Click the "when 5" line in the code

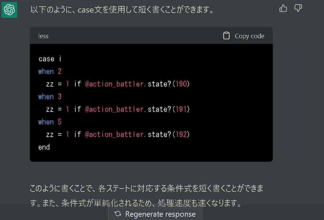(x=50, y=122)
